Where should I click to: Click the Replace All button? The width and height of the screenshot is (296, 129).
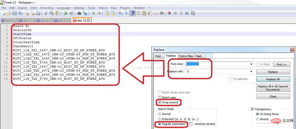click(x=273, y=79)
